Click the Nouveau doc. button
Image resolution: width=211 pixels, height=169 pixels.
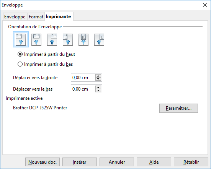pos(43,162)
